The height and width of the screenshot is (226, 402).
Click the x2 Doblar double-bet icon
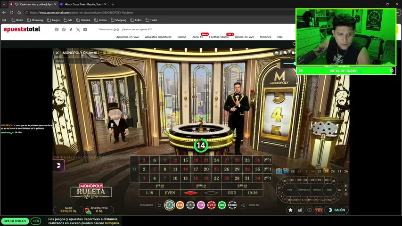(243, 205)
